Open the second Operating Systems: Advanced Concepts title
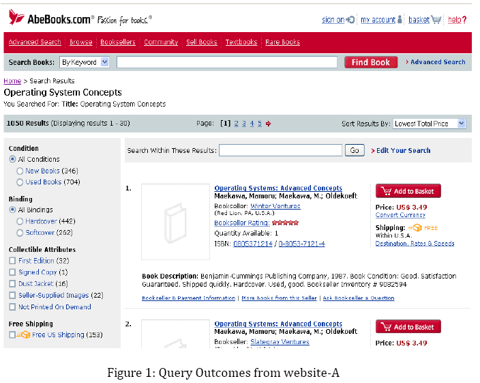 point(278,324)
